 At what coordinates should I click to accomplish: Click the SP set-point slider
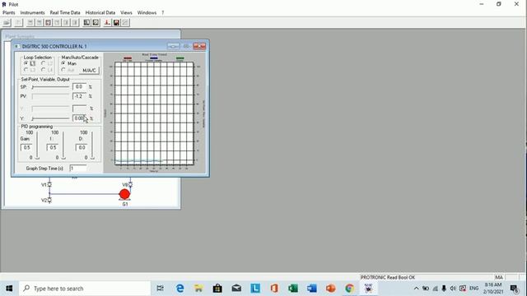[x=50, y=87]
